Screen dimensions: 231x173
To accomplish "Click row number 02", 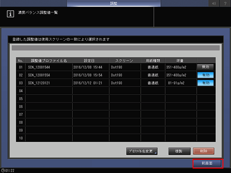I will click(21, 75).
